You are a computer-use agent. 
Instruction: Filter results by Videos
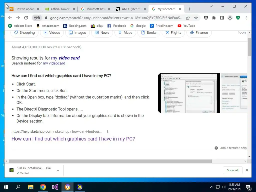[x=52, y=33]
